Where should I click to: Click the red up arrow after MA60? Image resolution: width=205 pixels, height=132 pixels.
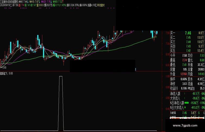tap(63, 2)
